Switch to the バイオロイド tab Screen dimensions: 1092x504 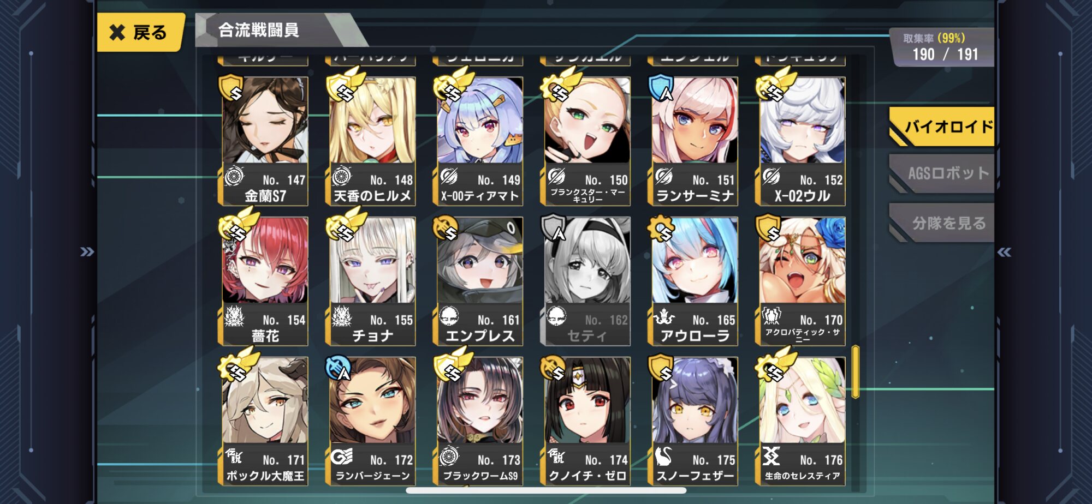[x=942, y=127]
